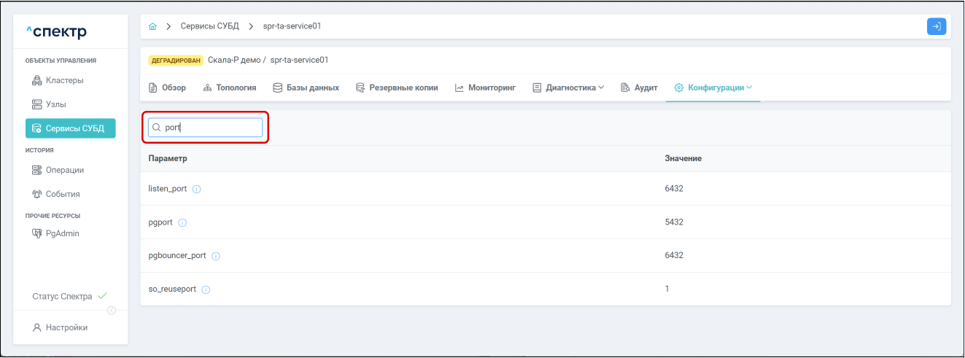The height and width of the screenshot is (358, 965).
Task: Open the Топология tab
Action: click(x=230, y=87)
